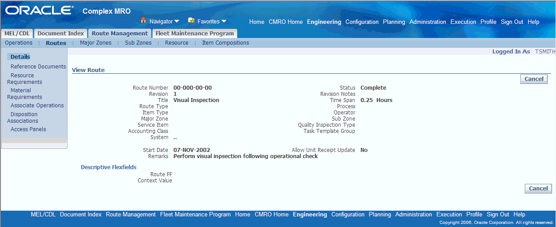Open Reference Documents in side menu
Image resolution: width=556 pixels, height=227 pixels.
pyautogui.click(x=38, y=66)
